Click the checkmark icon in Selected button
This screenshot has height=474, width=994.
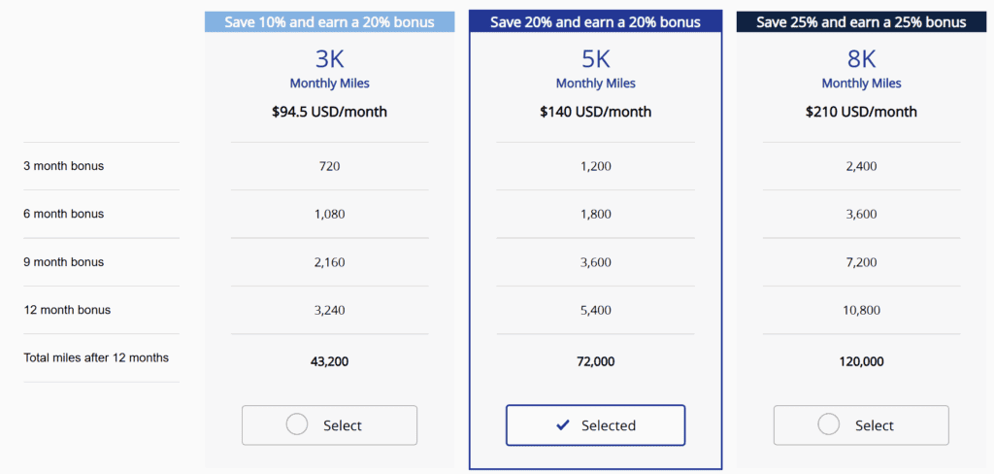562,425
